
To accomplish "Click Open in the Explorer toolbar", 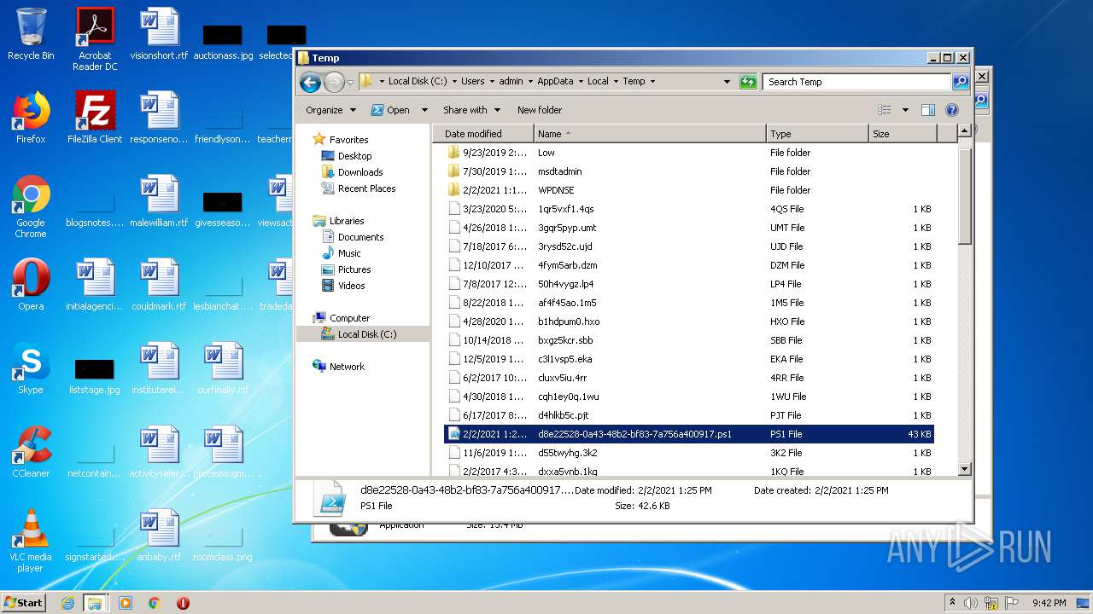I will [x=390, y=110].
